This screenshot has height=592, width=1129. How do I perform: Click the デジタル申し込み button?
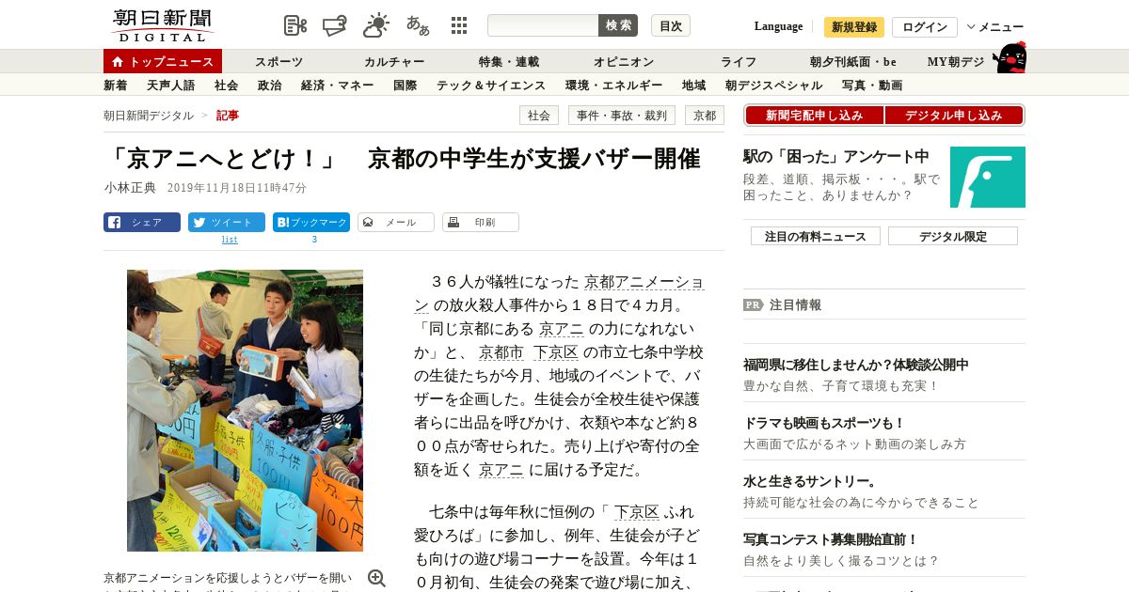tap(954, 116)
